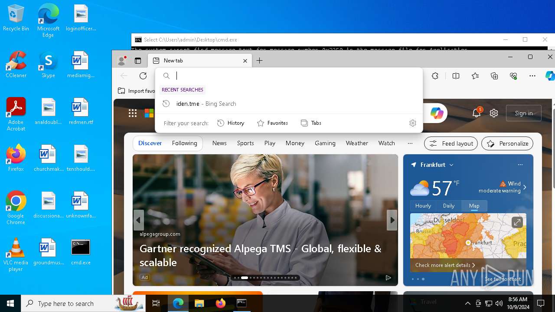Open MSN notifications bell
This screenshot has width=555, height=312.
coord(477,113)
